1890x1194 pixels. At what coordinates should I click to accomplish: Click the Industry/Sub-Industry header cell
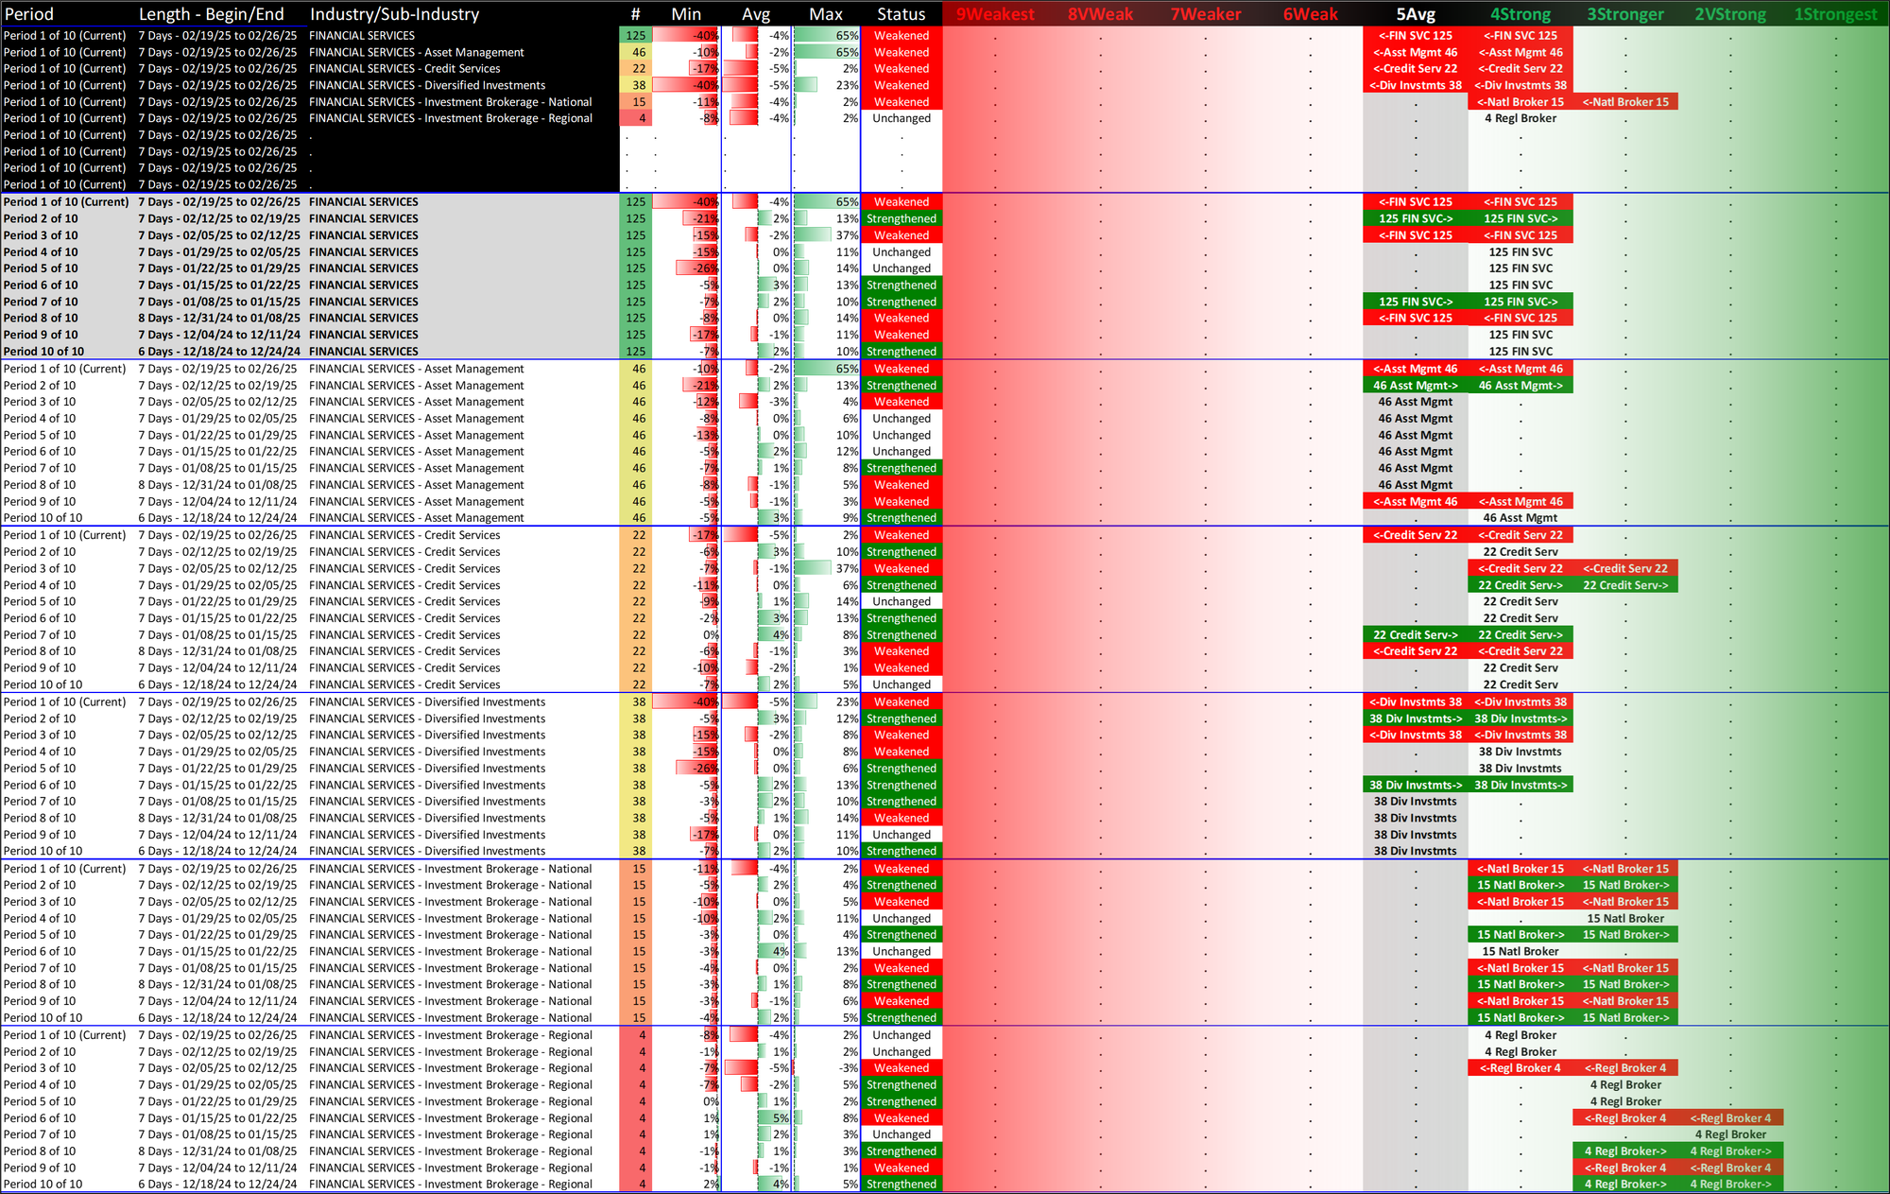pos(394,14)
